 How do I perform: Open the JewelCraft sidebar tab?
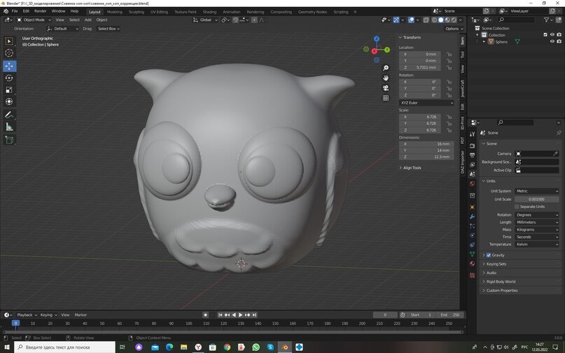click(463, 88)
